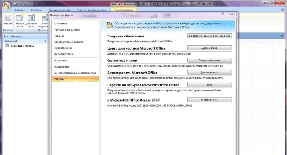Select the Текущая база данных options category
The image size is (287, 155).
[67, 29]
